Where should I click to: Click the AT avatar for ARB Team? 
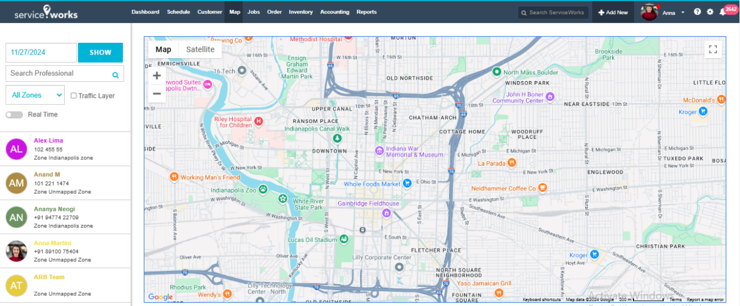tap(16, 286)
